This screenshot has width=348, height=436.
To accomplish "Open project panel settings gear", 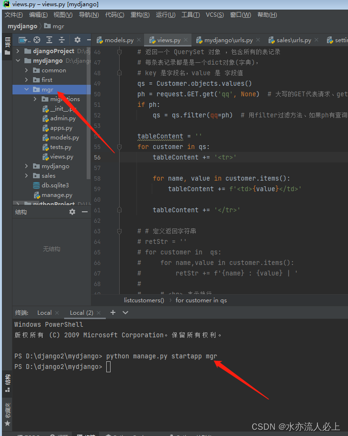I will click(78, 40).
